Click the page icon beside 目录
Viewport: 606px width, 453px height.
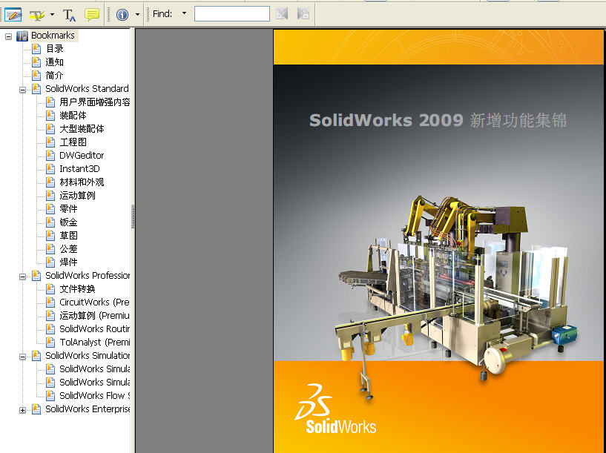click(x=36, y=49)
